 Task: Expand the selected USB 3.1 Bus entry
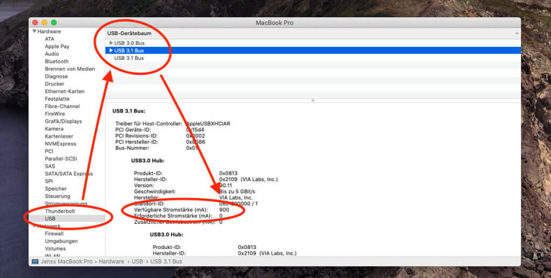click(x=111, y=51)
